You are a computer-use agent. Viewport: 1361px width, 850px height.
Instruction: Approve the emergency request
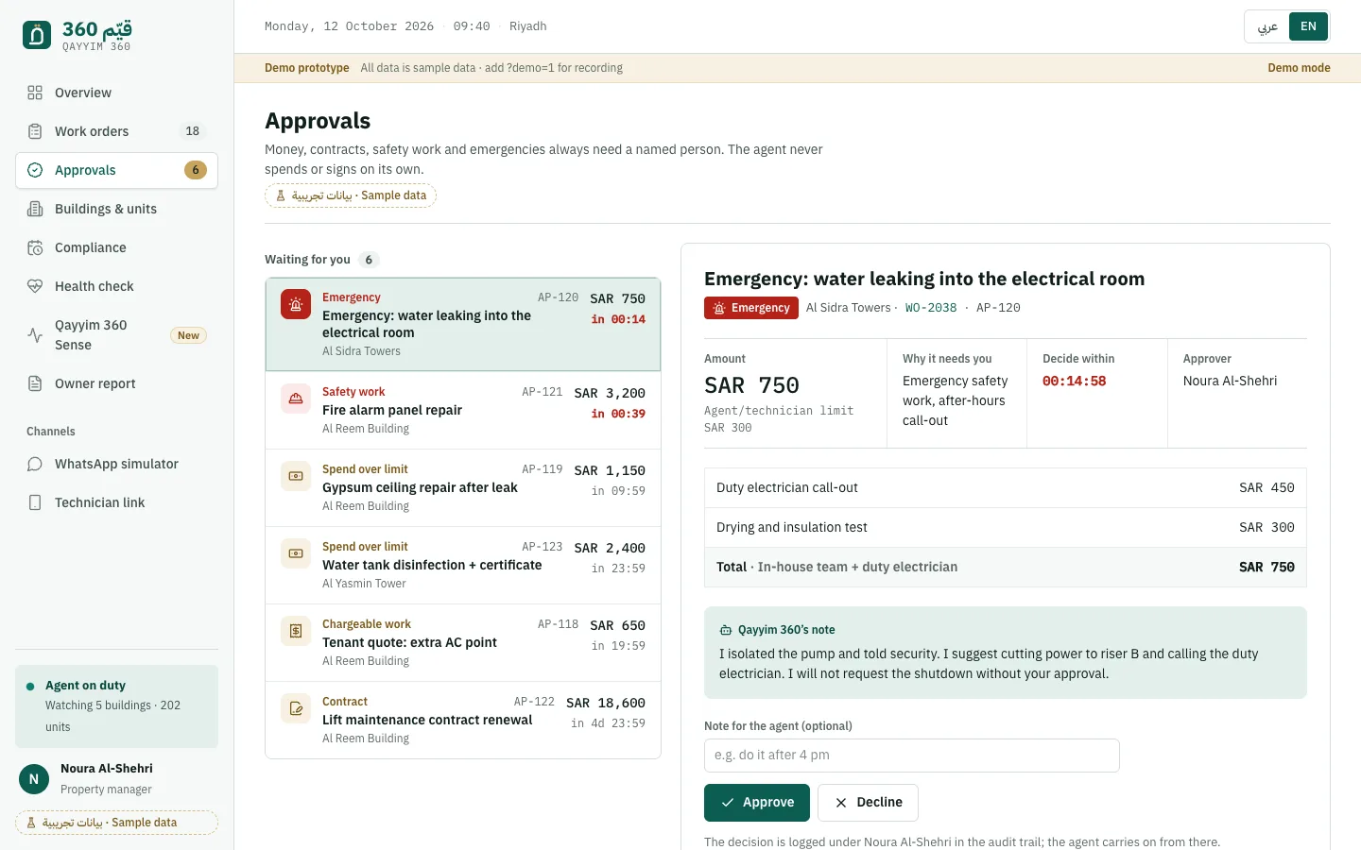click(x=757, y=803)
